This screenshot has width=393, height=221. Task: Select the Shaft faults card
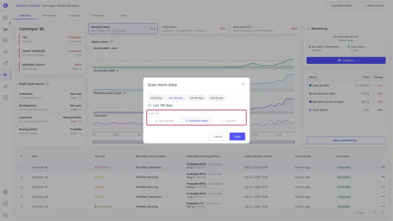[x=194, y=28]
